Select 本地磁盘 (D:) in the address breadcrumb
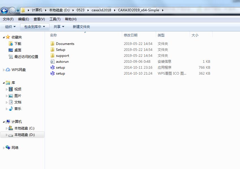Image resolution: width=240 pixels, height=169 pixels. point(59,10)
